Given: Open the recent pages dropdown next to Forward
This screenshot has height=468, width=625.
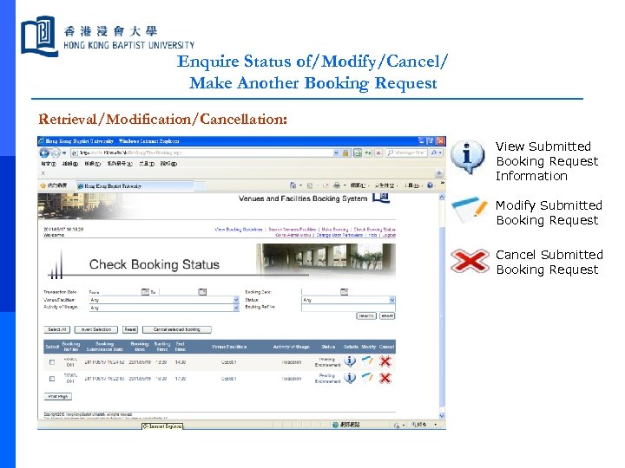Looking at the screenshot, I should click(x=64, y=153).
